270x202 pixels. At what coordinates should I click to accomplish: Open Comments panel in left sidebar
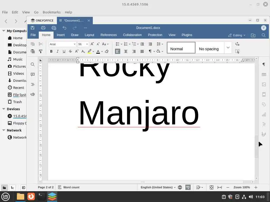coord(32,74)
